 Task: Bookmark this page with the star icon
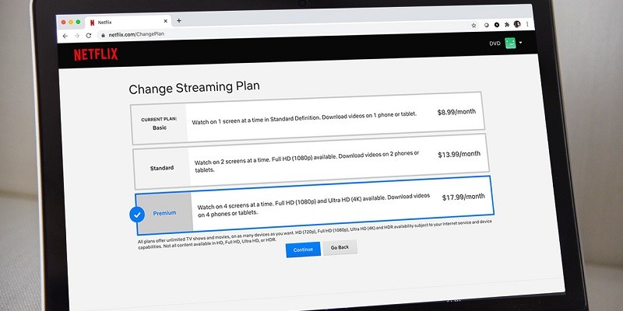(x=473, y=25)
